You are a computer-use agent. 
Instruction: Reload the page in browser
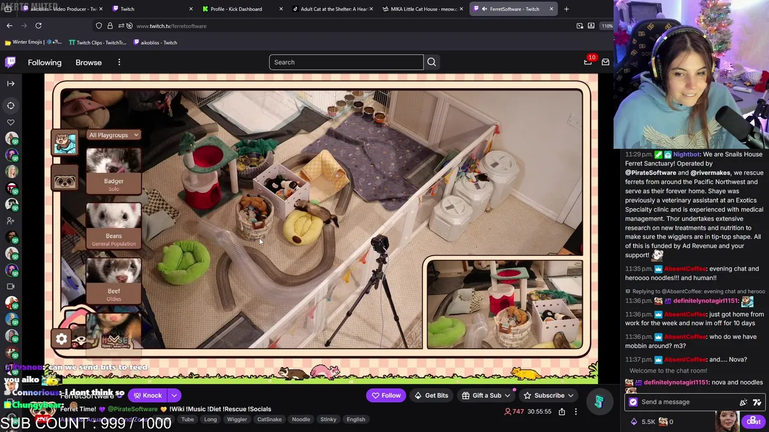tap(38, 26)
